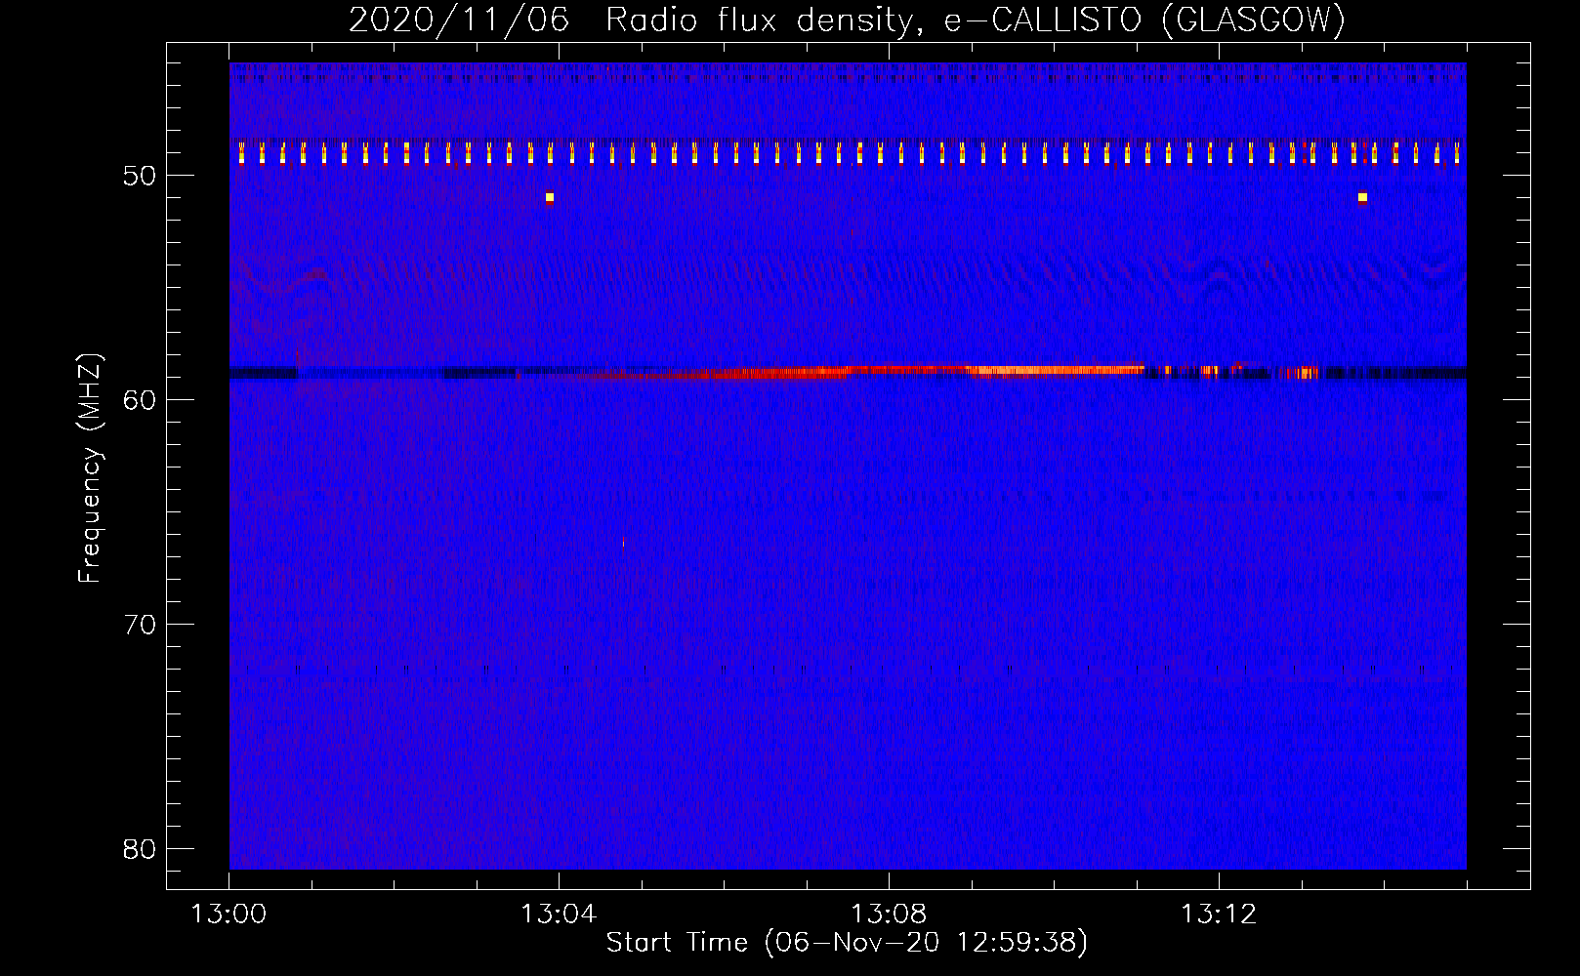Click the plot title mentioning e-CALLISTO (GLASGOW)
This screenshot has height=976, width=1580.
click(847, 20)
